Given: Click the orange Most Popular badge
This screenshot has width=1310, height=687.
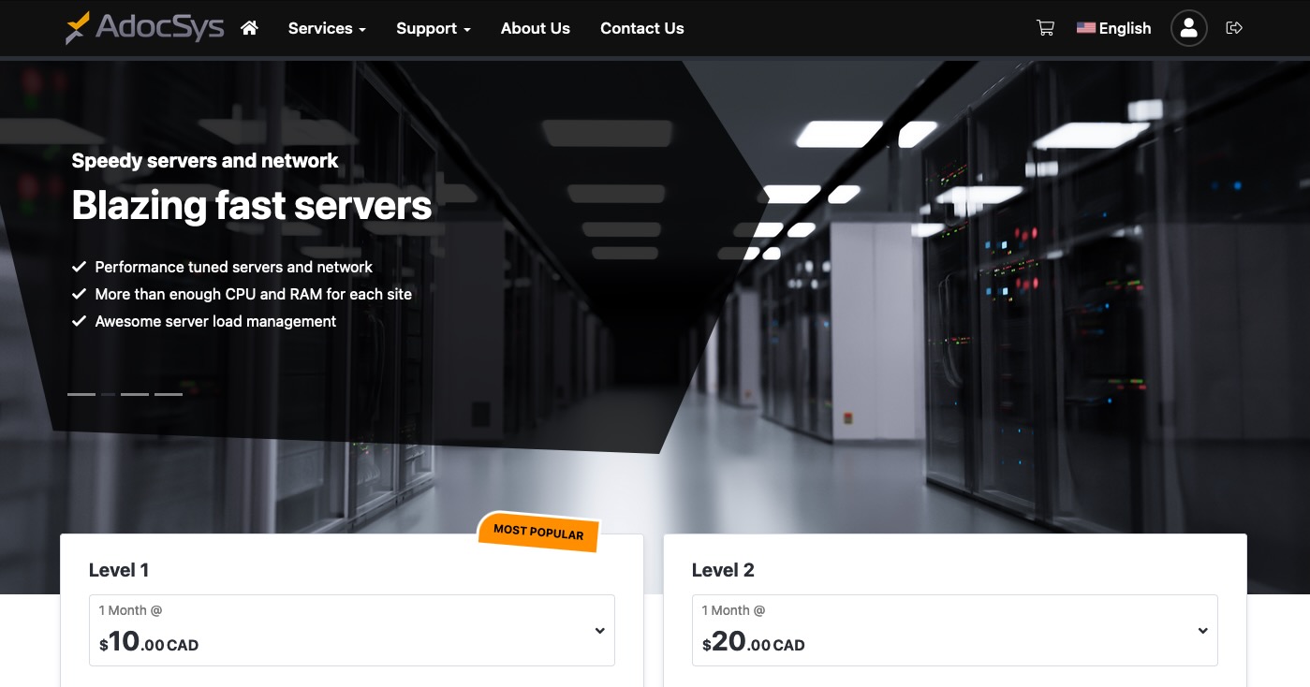Looking at the screenshot, I should (x=538, y=532).
